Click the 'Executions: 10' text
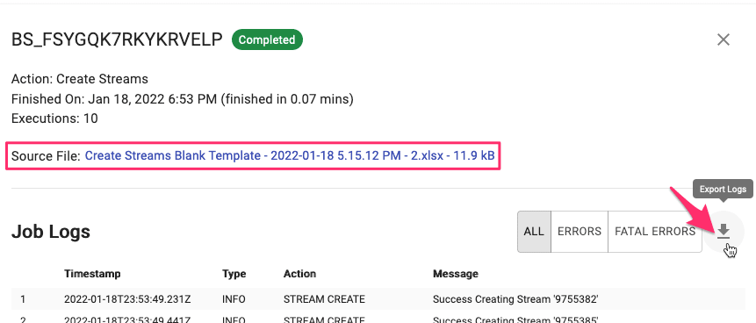Image resolution: width=756 pixels, height=323 pixels. coord(54,118)
